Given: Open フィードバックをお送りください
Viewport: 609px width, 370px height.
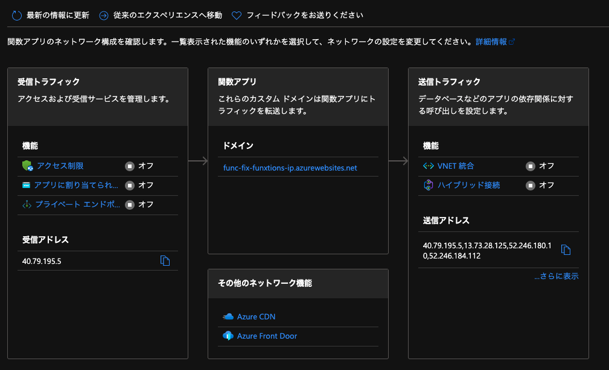Looking at the screenshot, I should 305,16.
